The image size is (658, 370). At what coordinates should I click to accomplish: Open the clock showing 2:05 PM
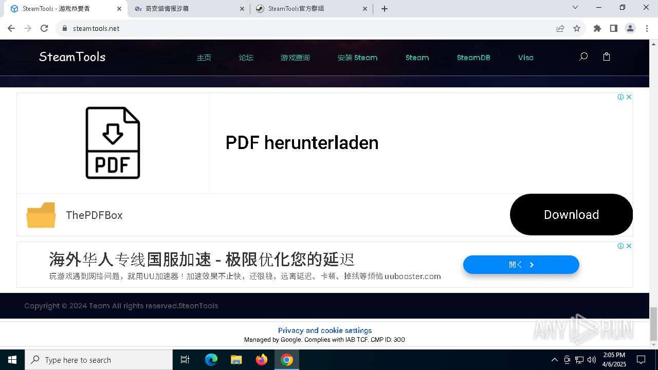pos(614,360)
